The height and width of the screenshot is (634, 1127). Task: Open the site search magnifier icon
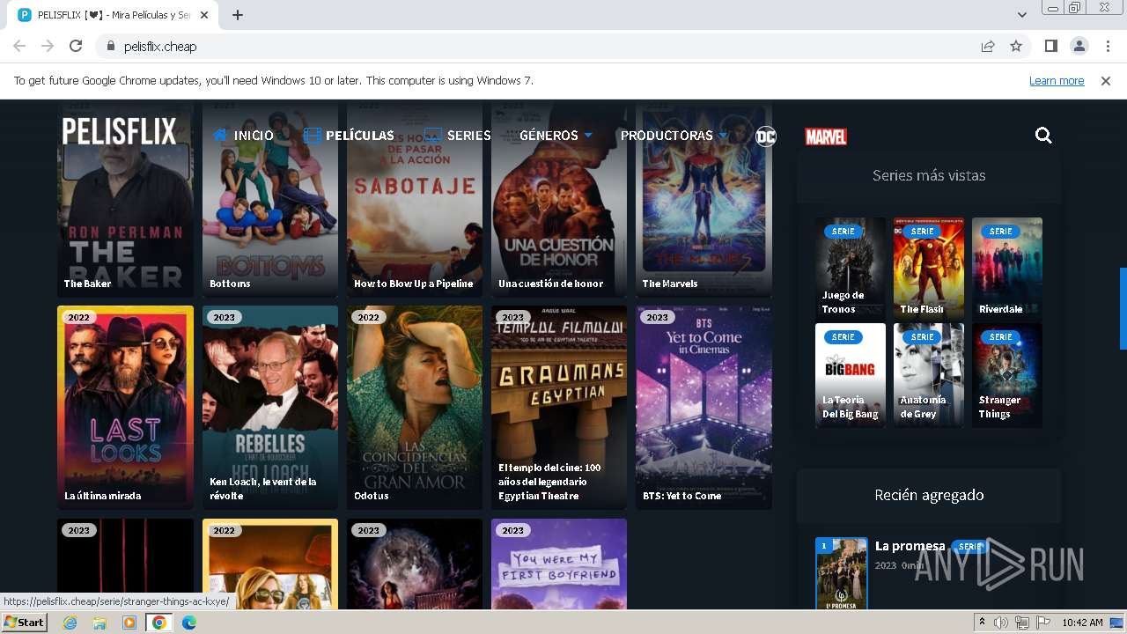[1043, 135]
